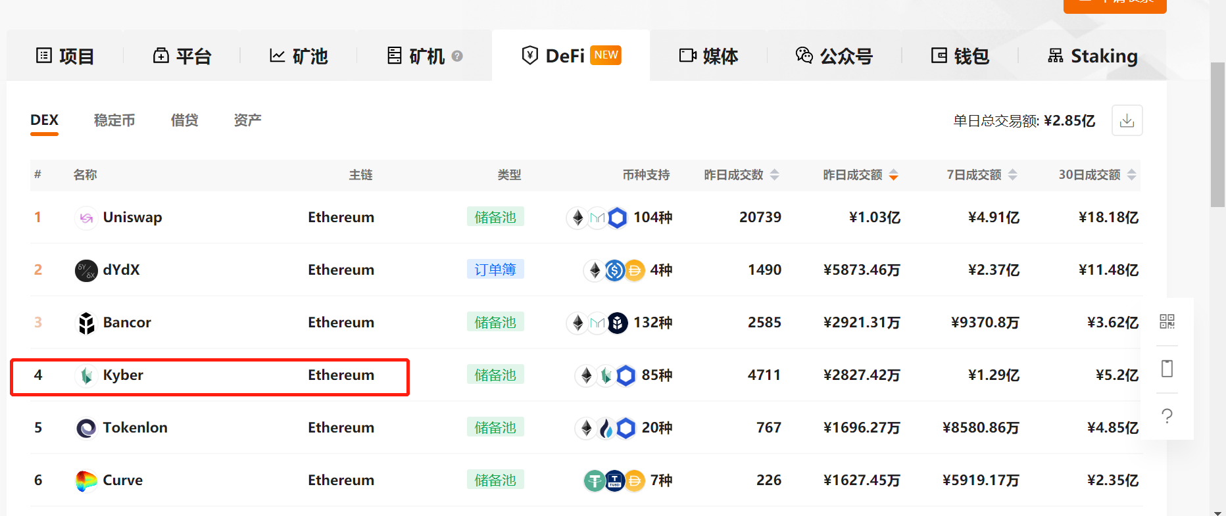Open the mobile phone icon in side panel
The height and width of the screenshot is (516, 1226).
tap(1167, 368)
